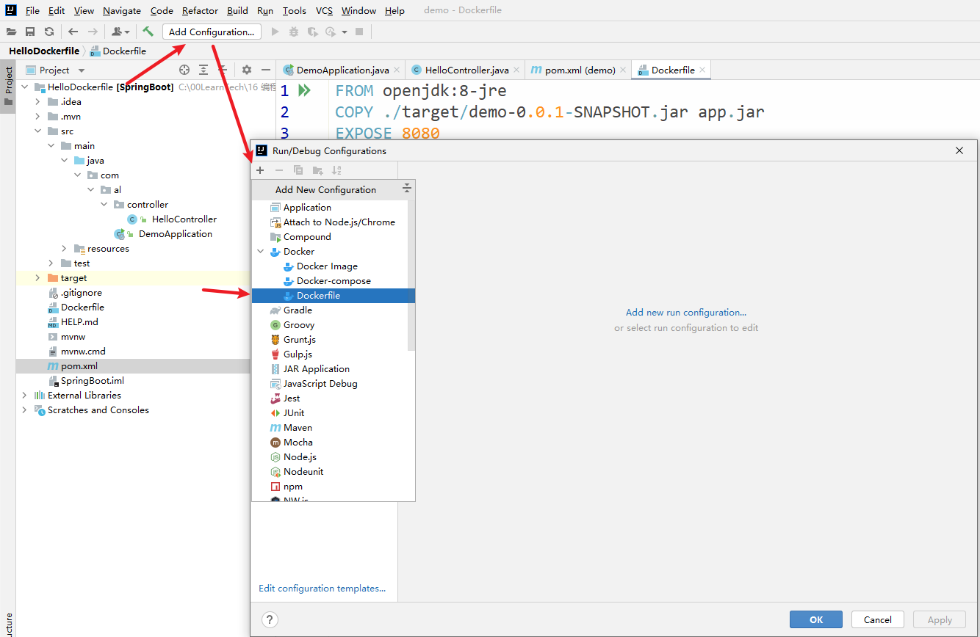Click the Back navigation arrow in toolbar

73,32
